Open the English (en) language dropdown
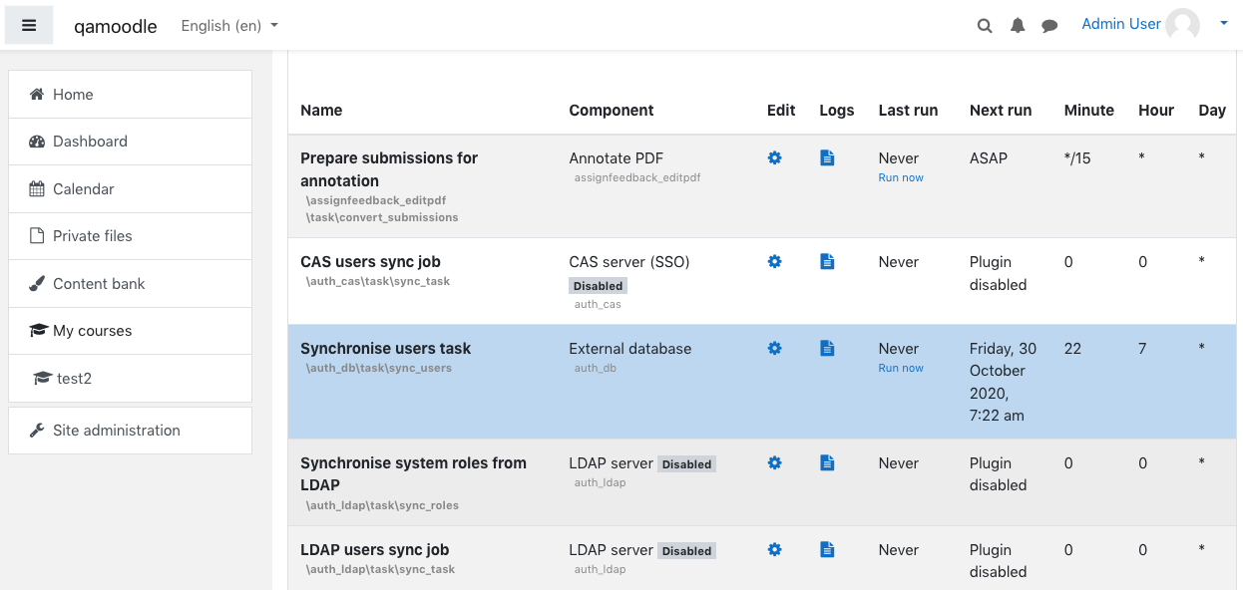The image size is (1243, 590). (x=229, y=26)
